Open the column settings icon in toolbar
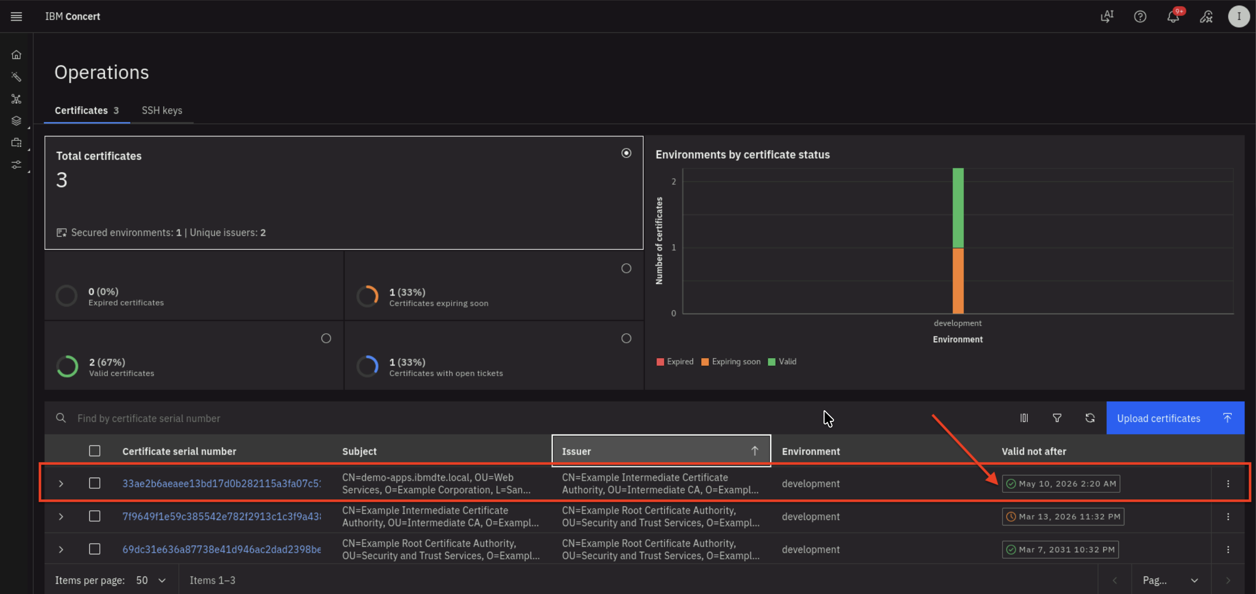The height and width of the screenshot is (594, 1256). click(1024, 418)
